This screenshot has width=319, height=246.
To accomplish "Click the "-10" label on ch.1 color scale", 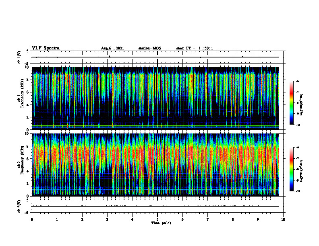I will tap(298, 125).
